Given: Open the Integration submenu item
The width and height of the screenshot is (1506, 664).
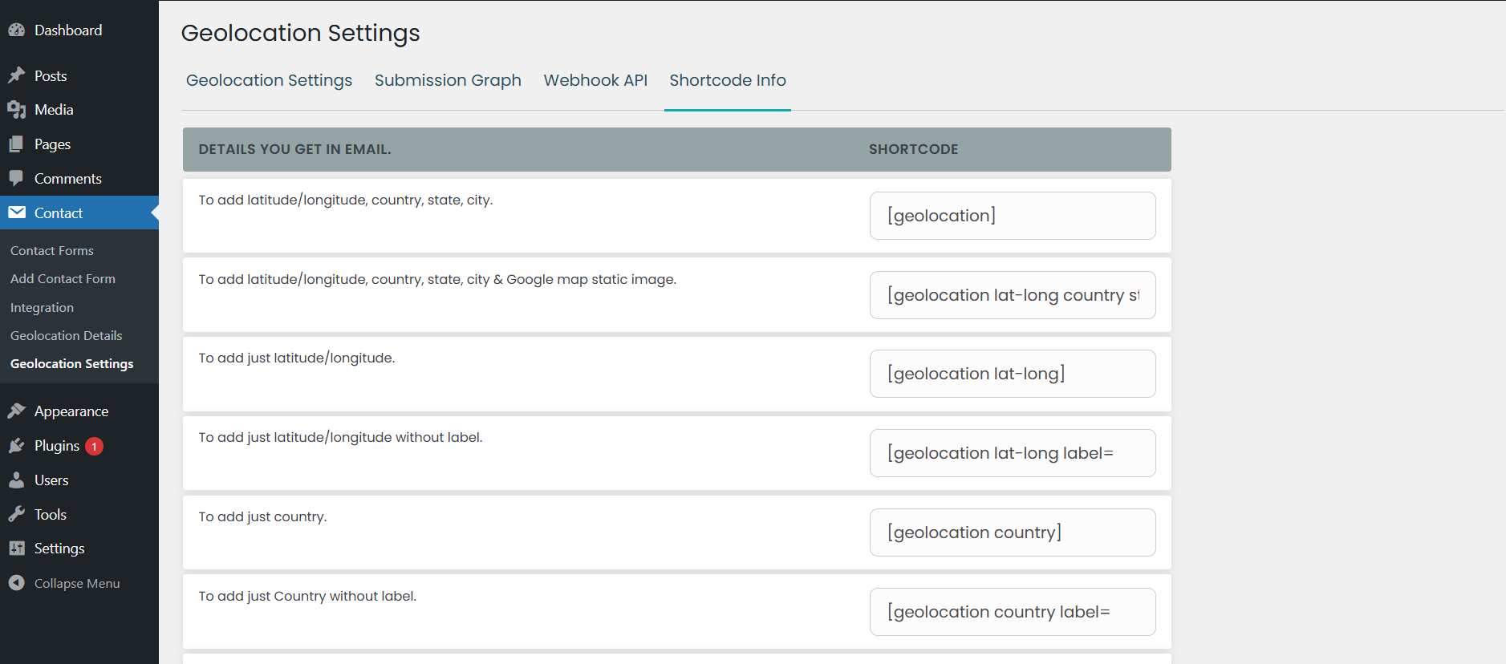Looking at the screenshot, I should click(x=42, y=307).
